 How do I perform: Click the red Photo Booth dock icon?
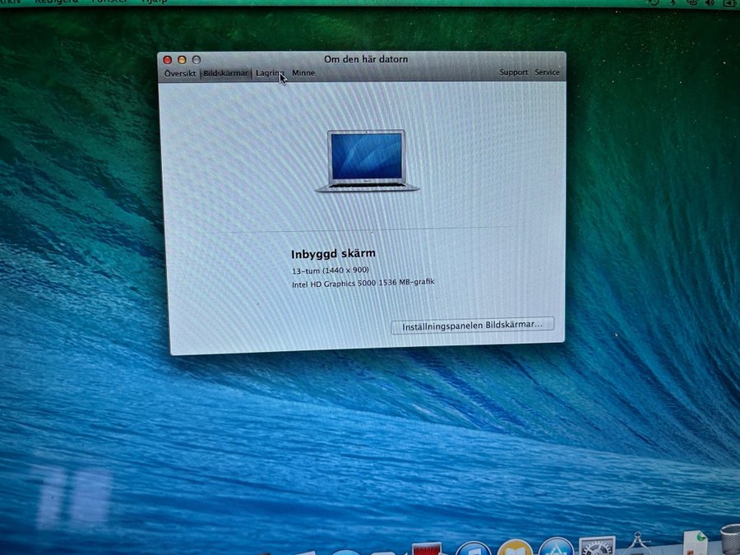(x=428, y=549)
